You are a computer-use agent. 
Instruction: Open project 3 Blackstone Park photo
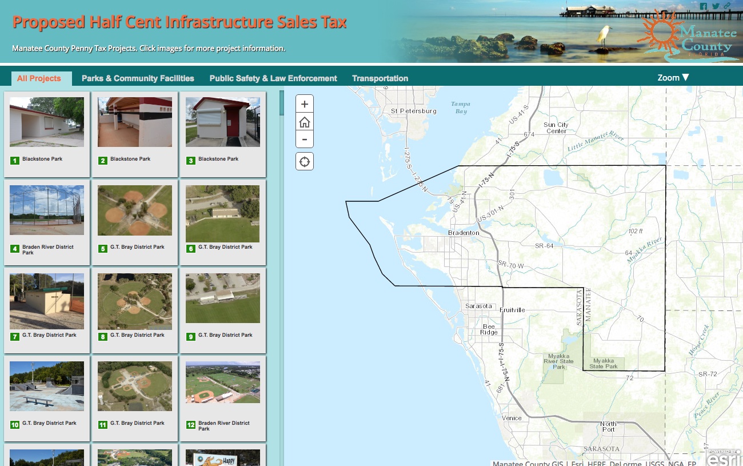point(223,122)
